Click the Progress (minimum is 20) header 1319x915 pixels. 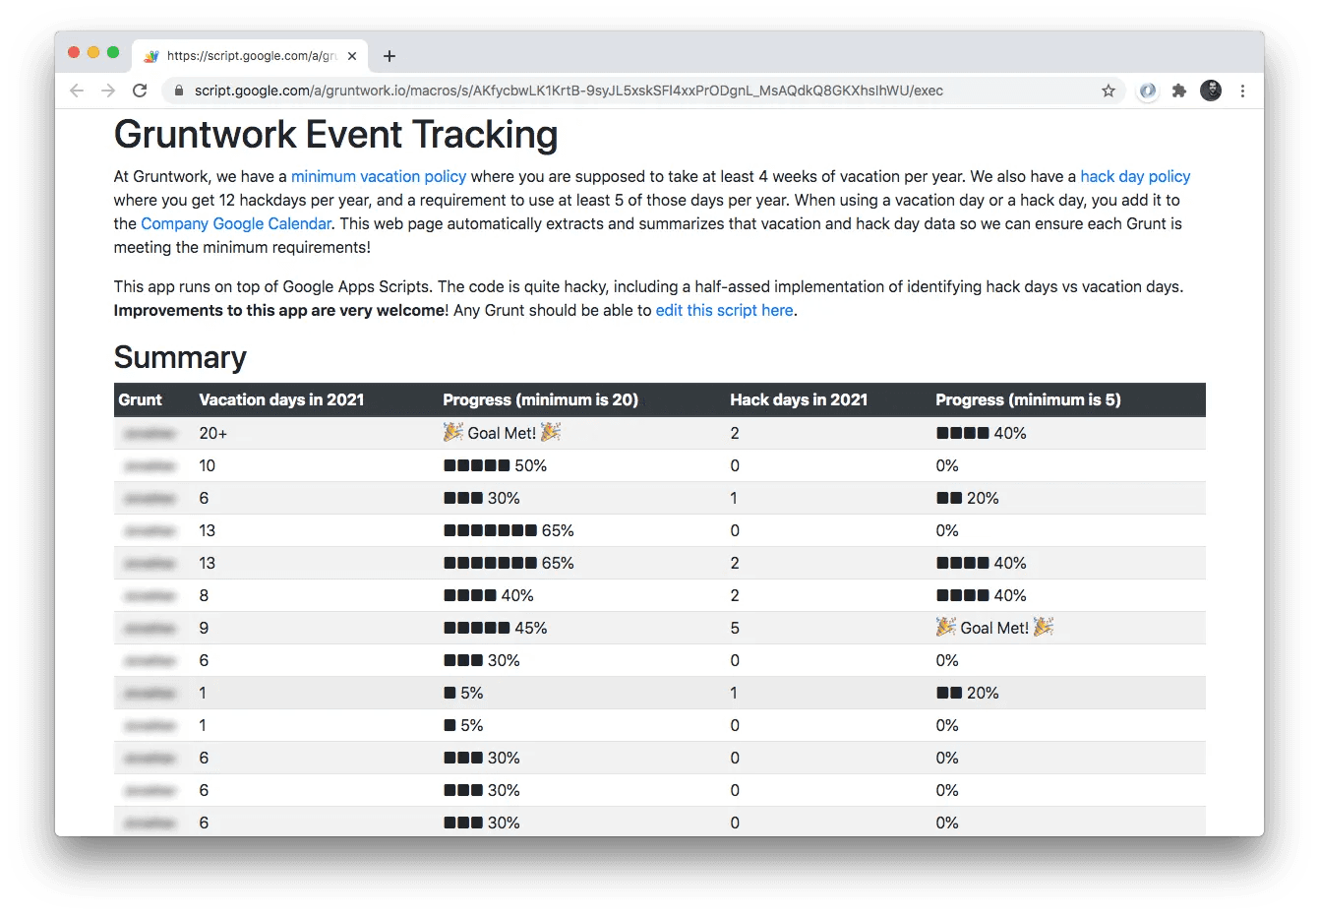pyautogui.click(x=540, y=399)
